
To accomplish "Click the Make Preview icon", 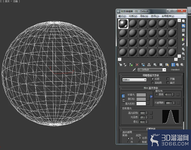I will (x=183, y=44).
